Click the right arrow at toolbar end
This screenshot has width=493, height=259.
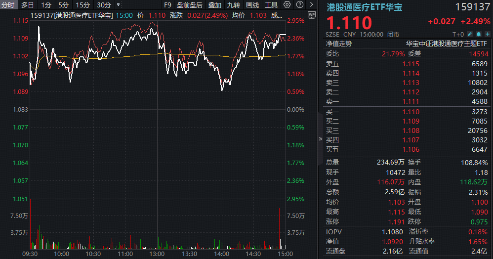click(x=311, y=5)
